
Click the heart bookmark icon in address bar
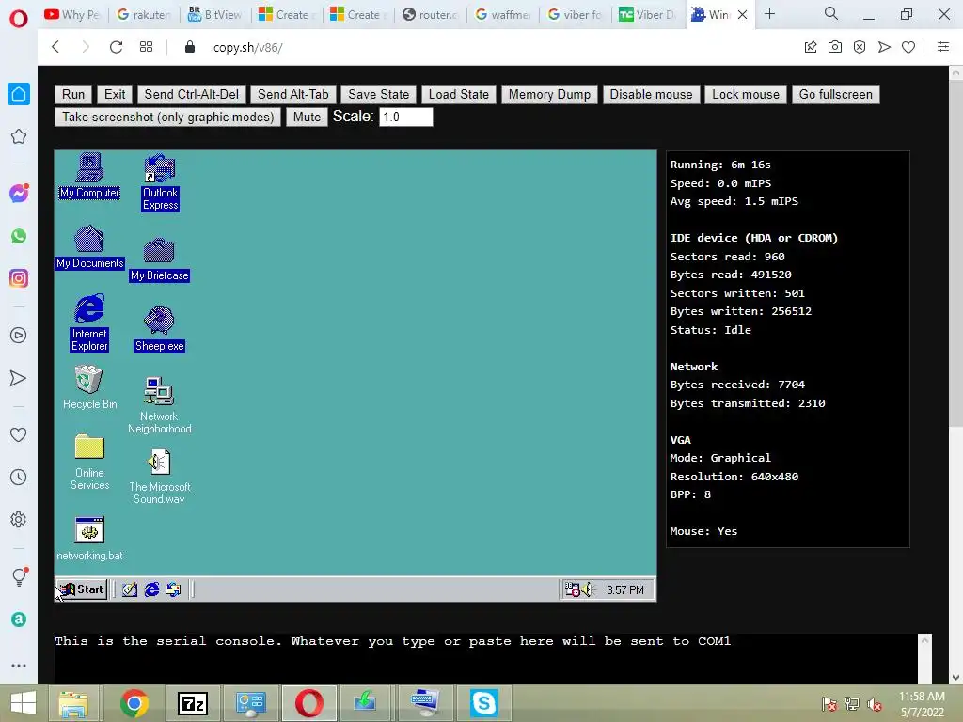(x=908, y=47)
